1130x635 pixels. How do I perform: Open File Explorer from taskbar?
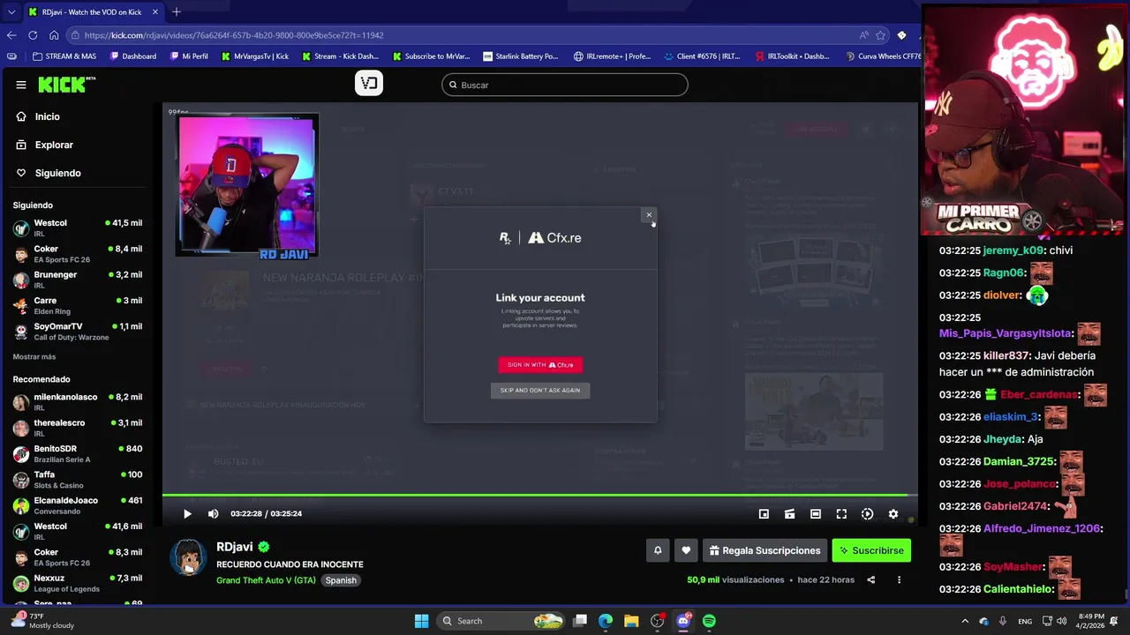point(631,621)
